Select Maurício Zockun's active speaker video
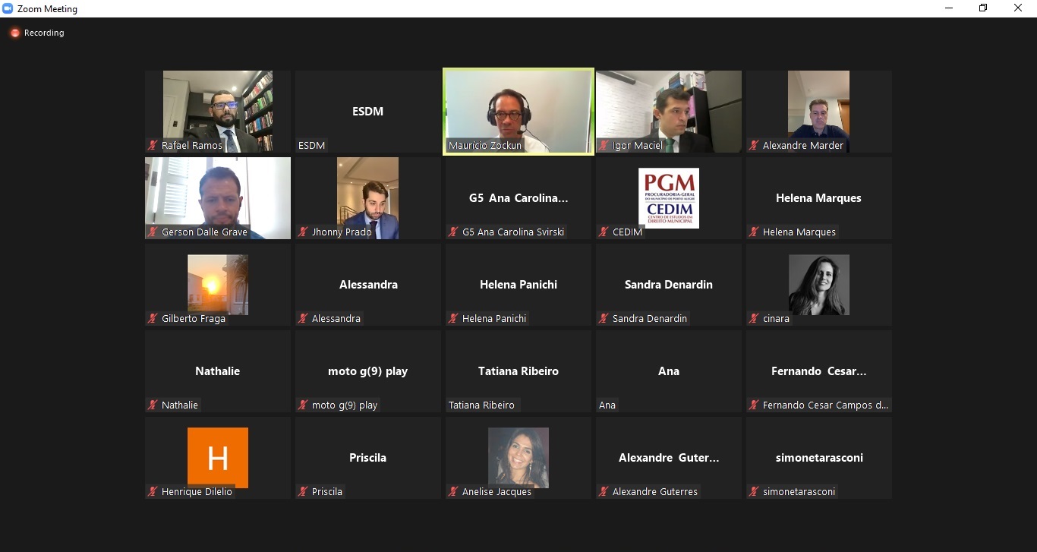 coord(518,112)
